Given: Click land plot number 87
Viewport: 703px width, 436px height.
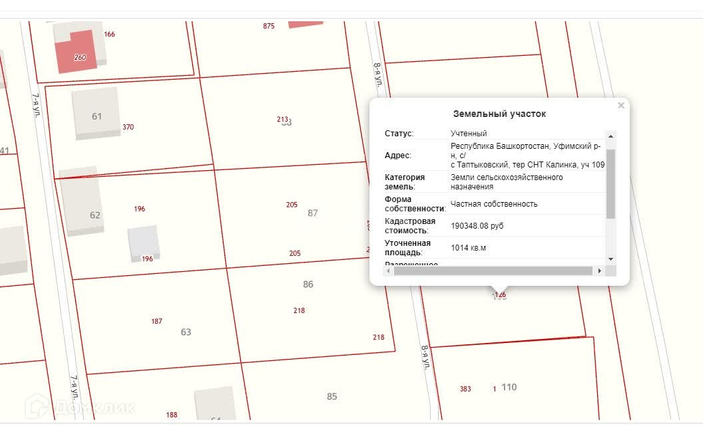Looking at the screenshot, I should (313, 213).
